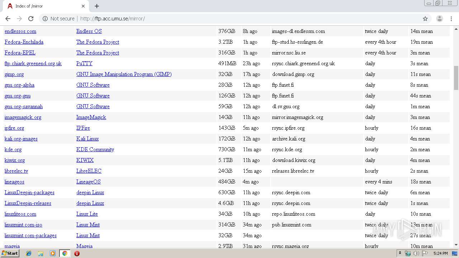Open the PuTTY project link

point(84,63)
